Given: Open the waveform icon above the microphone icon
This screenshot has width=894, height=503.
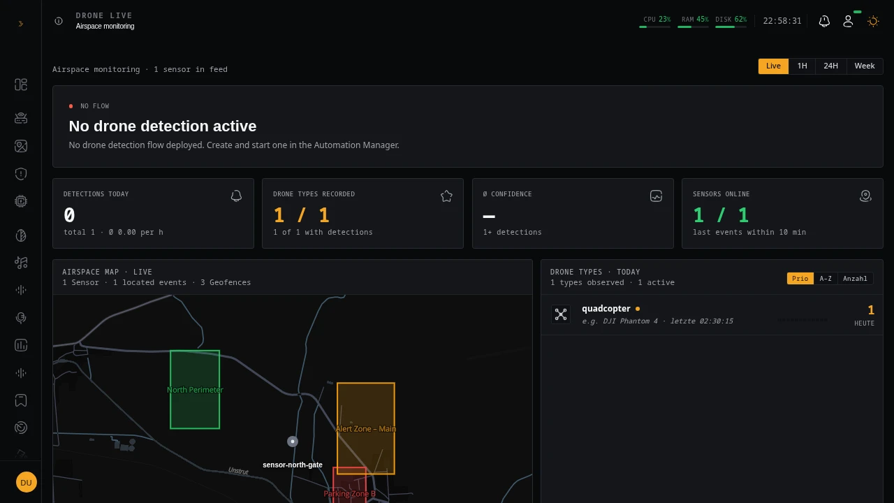Looking at the screenshot, I should tap(21, 290).
